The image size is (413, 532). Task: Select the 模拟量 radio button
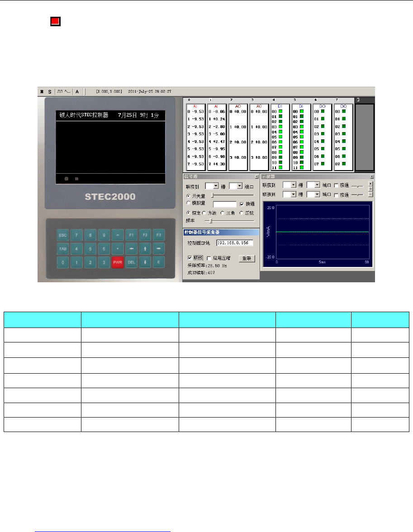[x=188, y=203]
